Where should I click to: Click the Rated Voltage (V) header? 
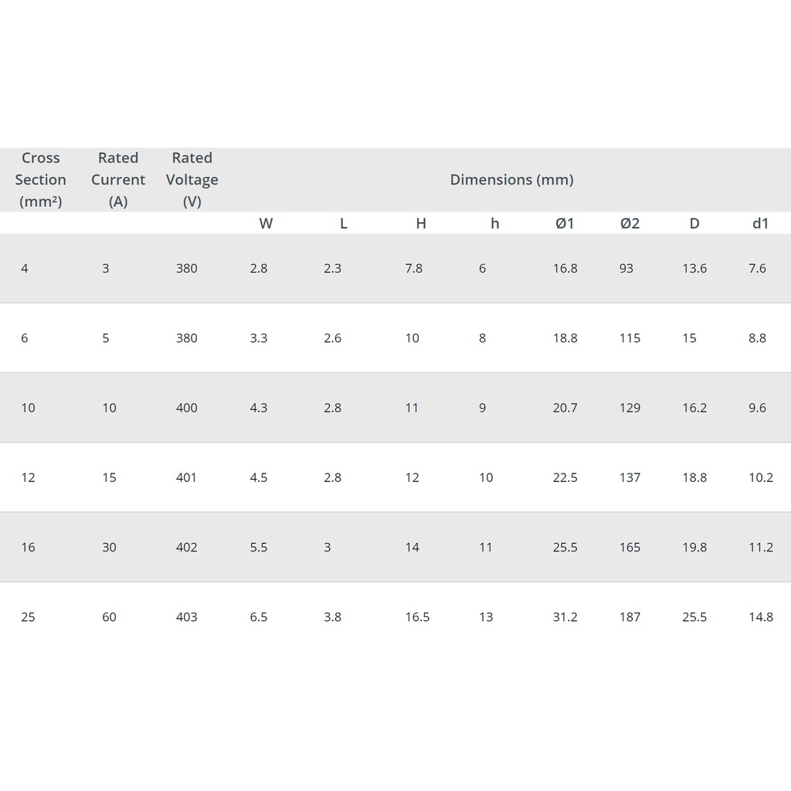tap(192, 179)
